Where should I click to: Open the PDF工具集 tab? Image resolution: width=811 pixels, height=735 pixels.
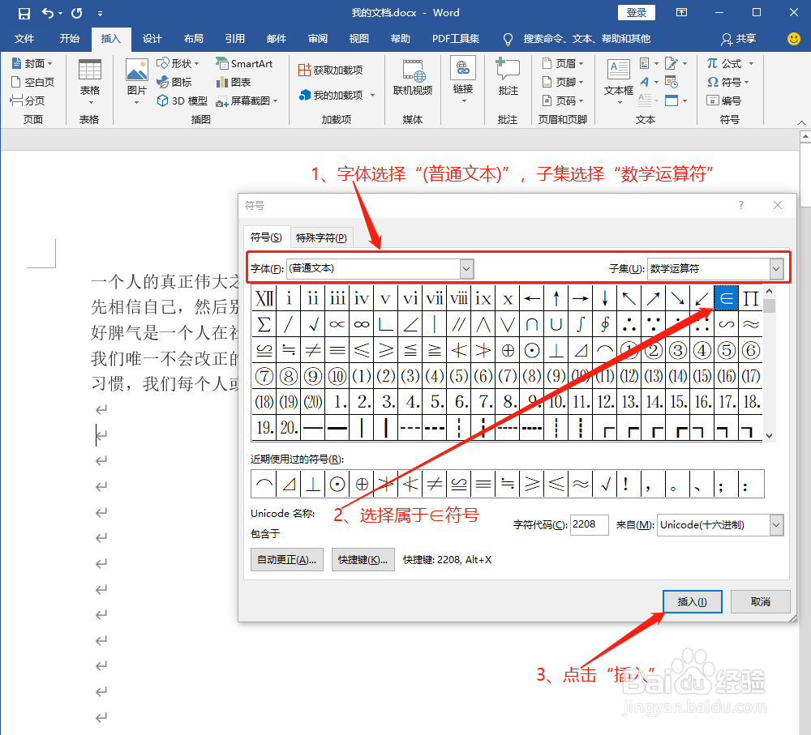(x=456, y=39)
